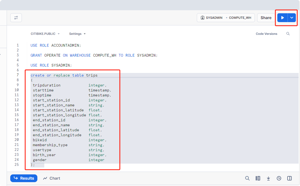Toggle the results side panel icon

tap(289, 178)
